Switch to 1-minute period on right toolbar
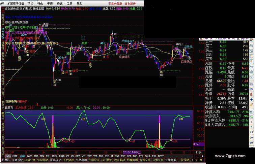Image resolution: width=255 pixels, height=164 pixels. click(251, 122)
